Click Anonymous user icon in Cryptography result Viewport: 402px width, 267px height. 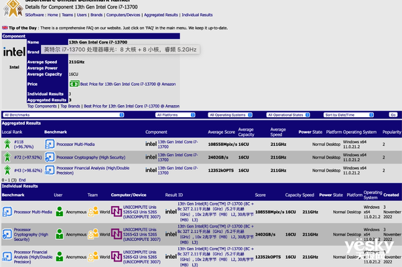click(x=60, y=234)
